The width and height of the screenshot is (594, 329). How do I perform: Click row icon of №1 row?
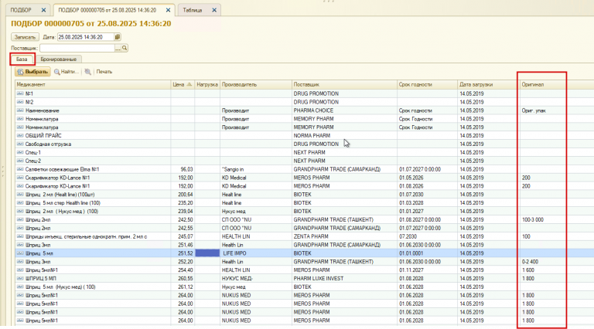(x=20, y=93)
